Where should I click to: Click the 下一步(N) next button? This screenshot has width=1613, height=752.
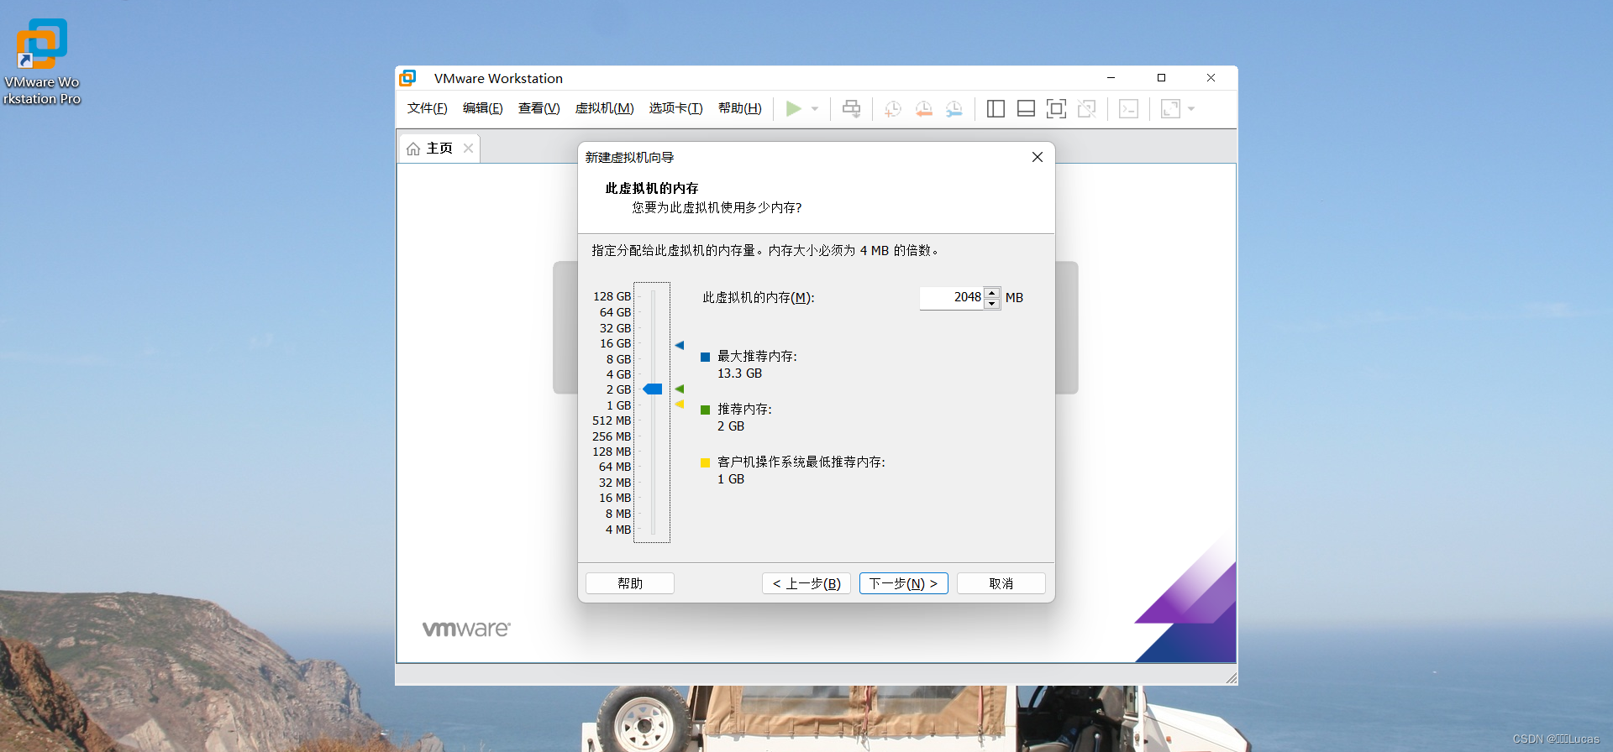click(x=904, y=583)
